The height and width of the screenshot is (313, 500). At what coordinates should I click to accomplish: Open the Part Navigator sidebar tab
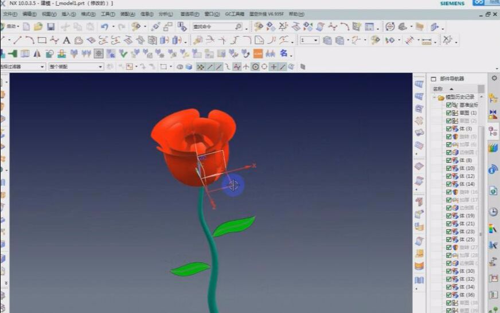pyautogui.click(x=493, y=131)
